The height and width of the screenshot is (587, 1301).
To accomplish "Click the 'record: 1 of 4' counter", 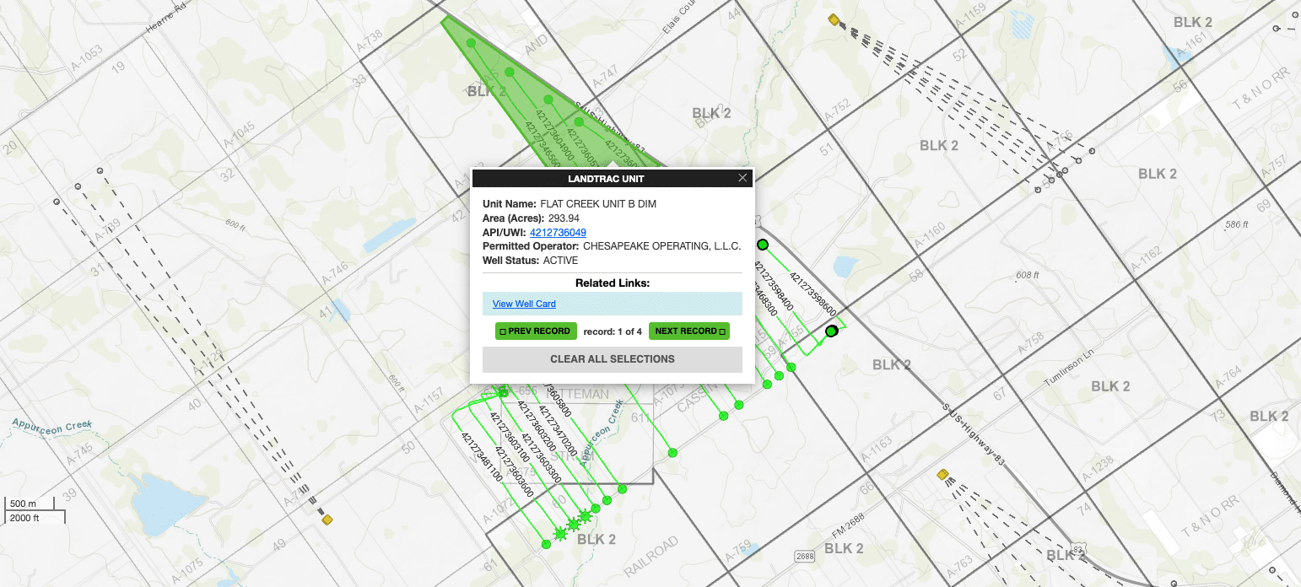I will point(613,331).
